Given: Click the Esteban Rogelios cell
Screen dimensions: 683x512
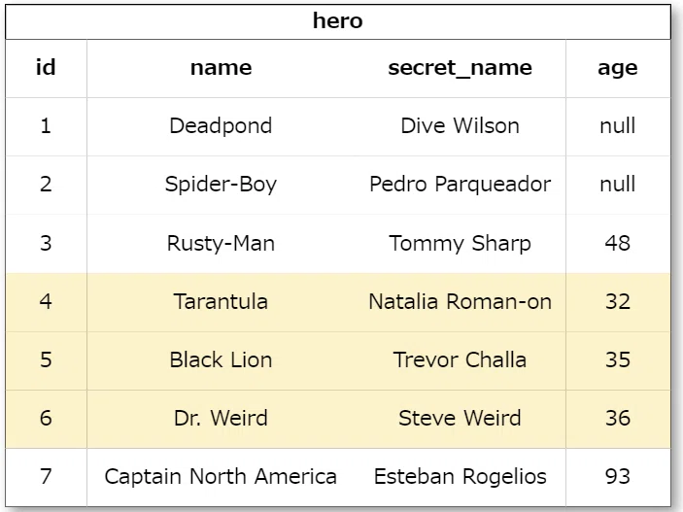Looking at the screenshot, I should (460, 477).
